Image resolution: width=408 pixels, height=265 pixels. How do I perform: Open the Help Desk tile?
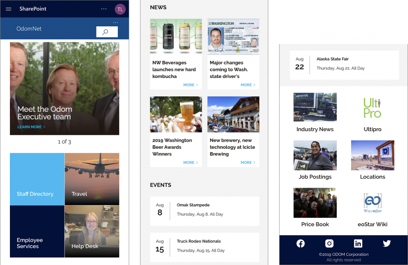click(92, 232)
